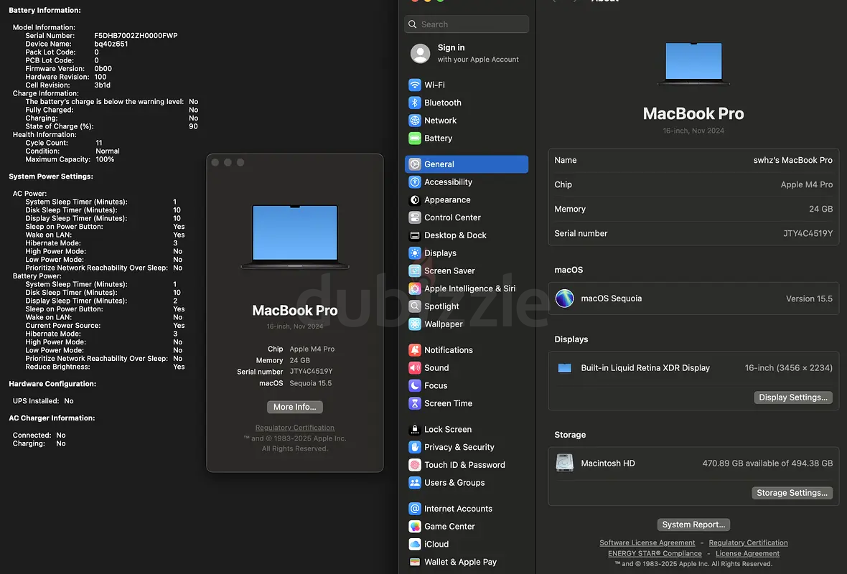Open Display Settings button
This screenshot has width=847, height=574.
[x=793, y=397]
